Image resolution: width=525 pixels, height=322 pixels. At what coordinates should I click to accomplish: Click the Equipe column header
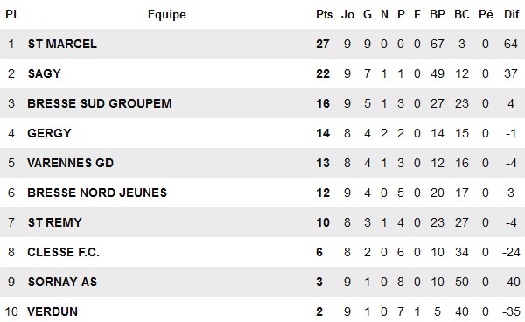[x=167, y=14]
